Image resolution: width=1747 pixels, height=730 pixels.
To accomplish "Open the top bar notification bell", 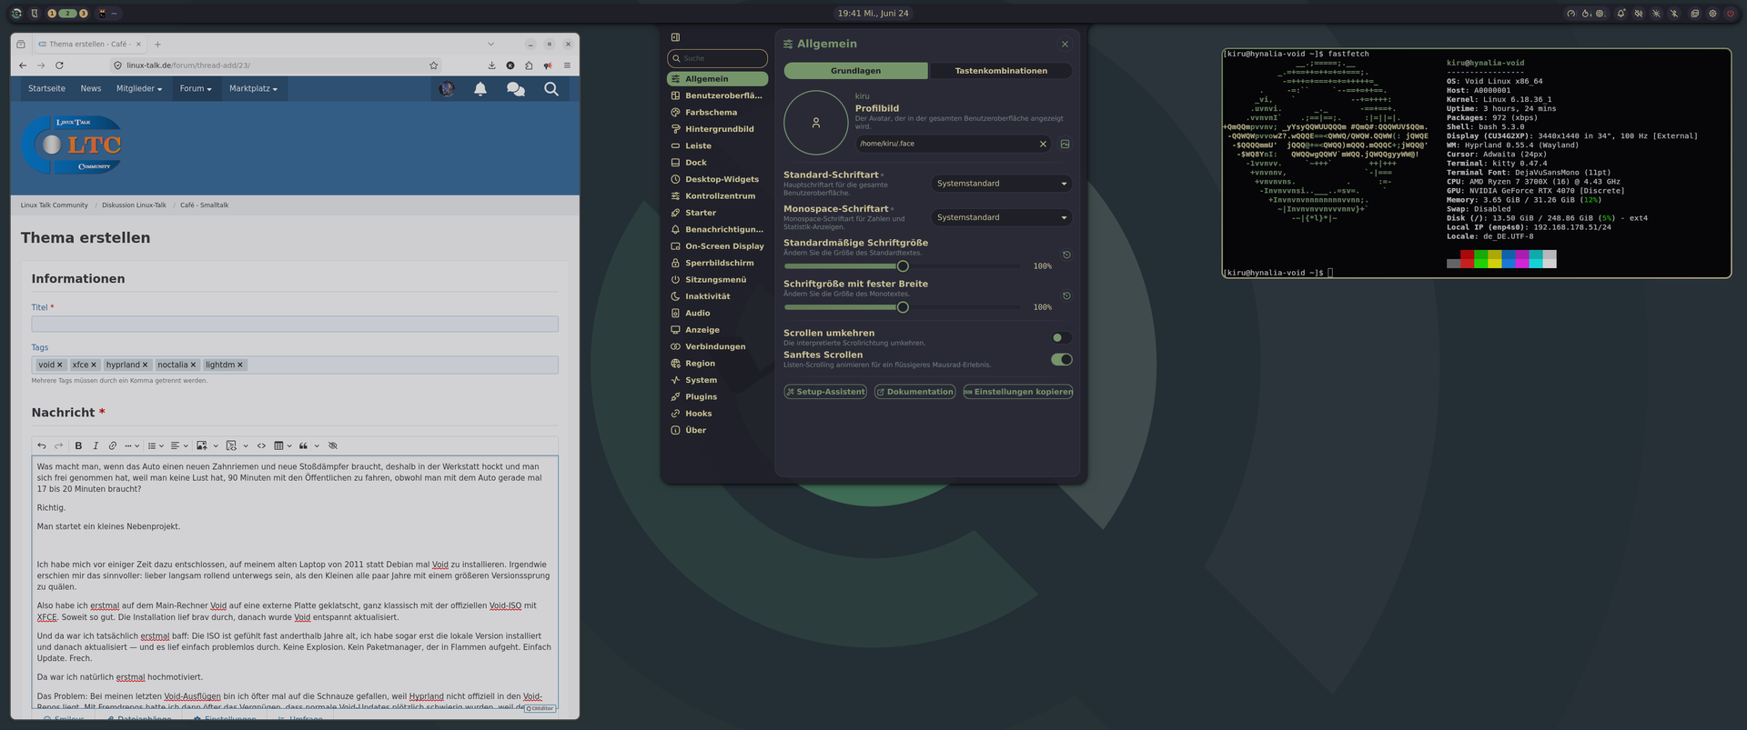I will point(1621,14).
